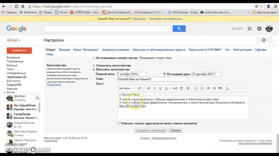
Task: Show more bookmarks with chevron
Action: (248, 13)
